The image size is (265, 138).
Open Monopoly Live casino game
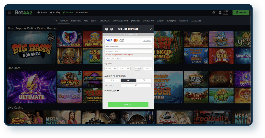coord(175,117)
